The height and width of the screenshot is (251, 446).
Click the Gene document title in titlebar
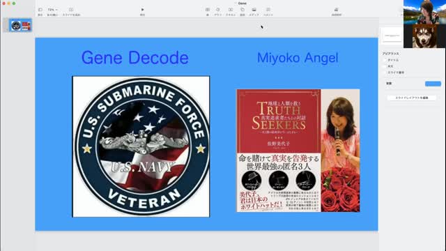point(242,3)
